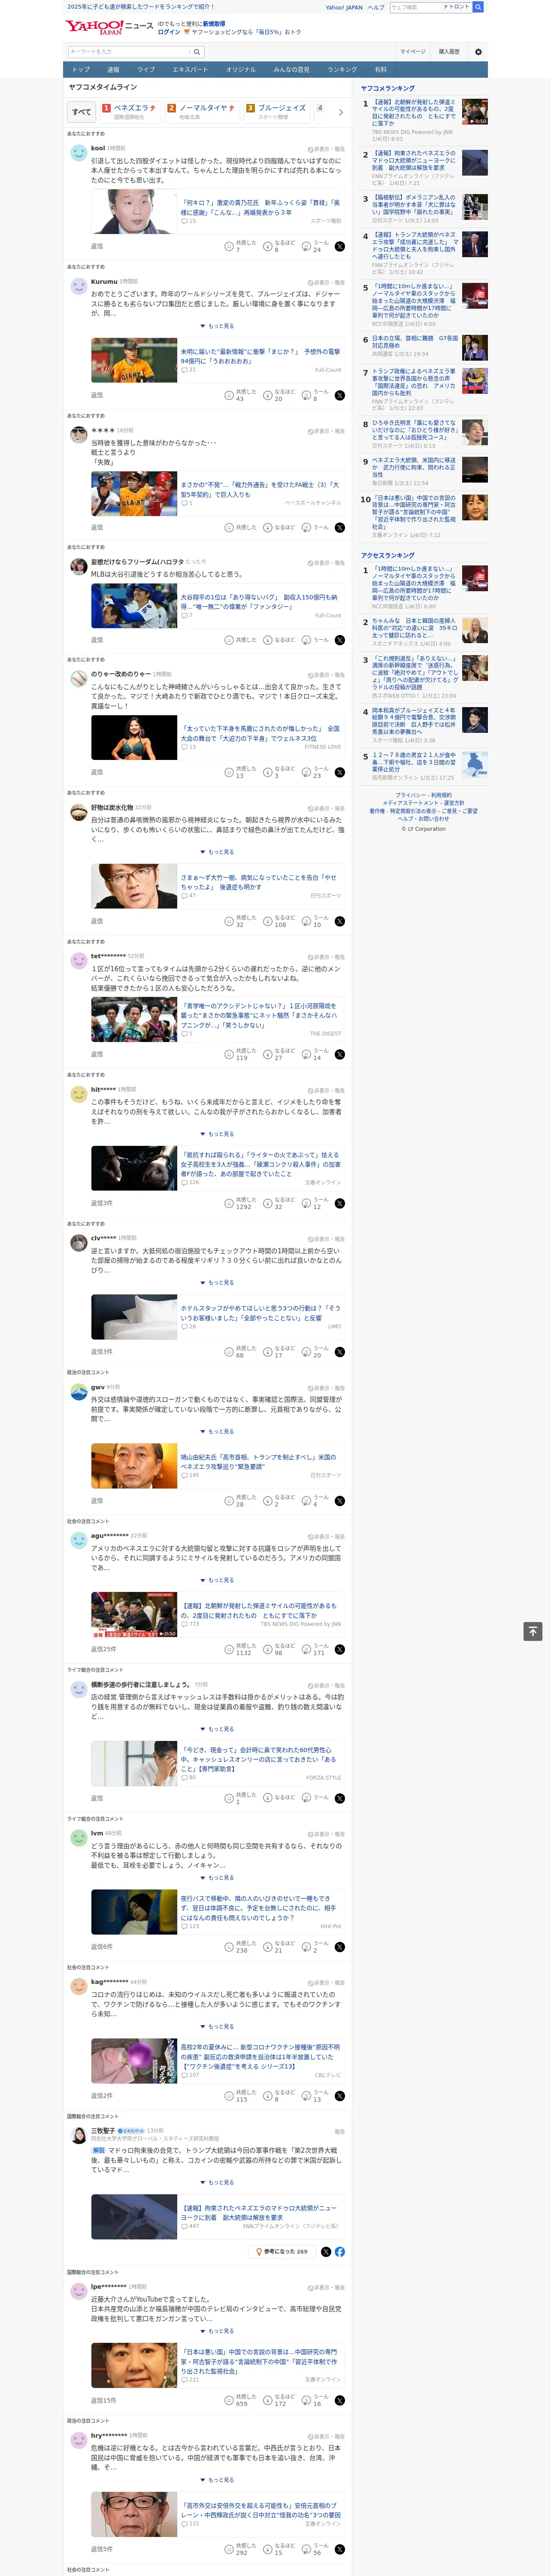Share lvm's comment on X
The height and width of the screenshot is (2576, 551).
pyautogui.click(x=340, y=1947)
